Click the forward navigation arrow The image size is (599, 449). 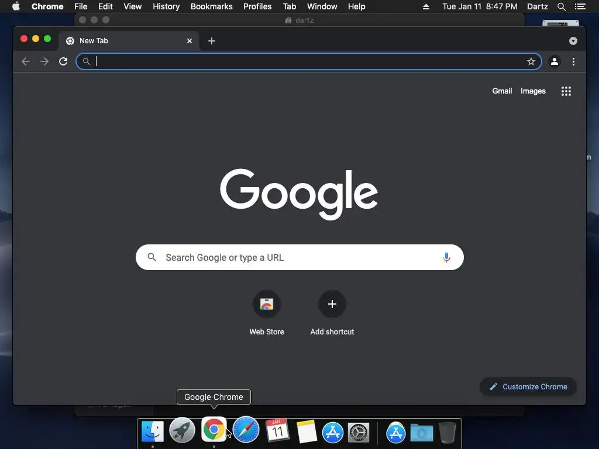44,61
